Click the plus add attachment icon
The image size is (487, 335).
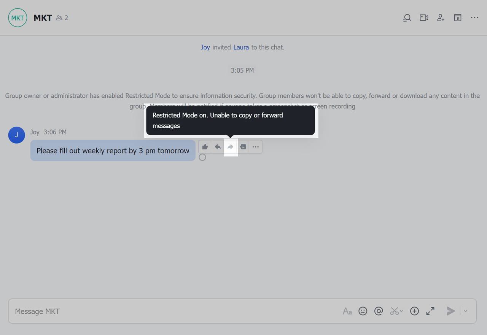(414, 311)
